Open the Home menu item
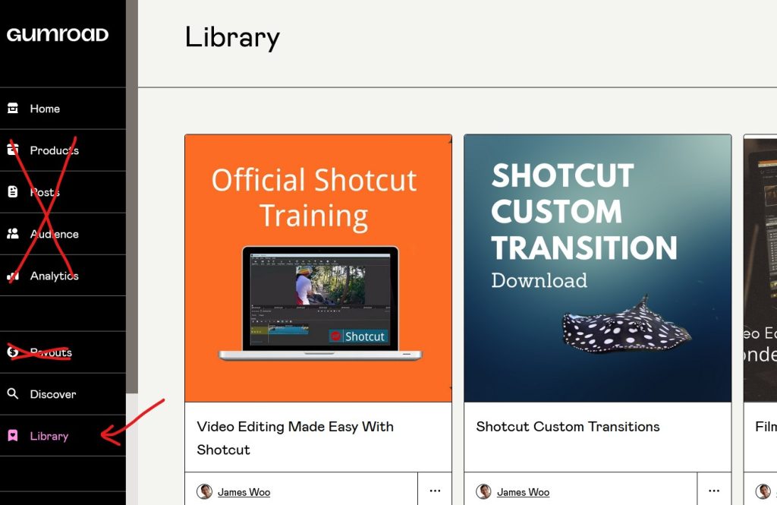The width and height of the screenshot is (777, 505). click(63, 109)
